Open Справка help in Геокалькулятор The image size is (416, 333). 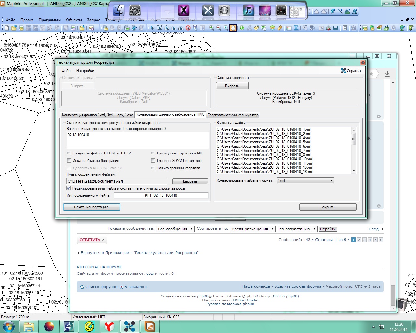tap(351, 71)
